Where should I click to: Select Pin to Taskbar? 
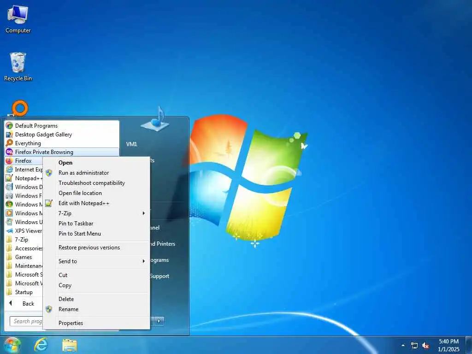point(96,224)
